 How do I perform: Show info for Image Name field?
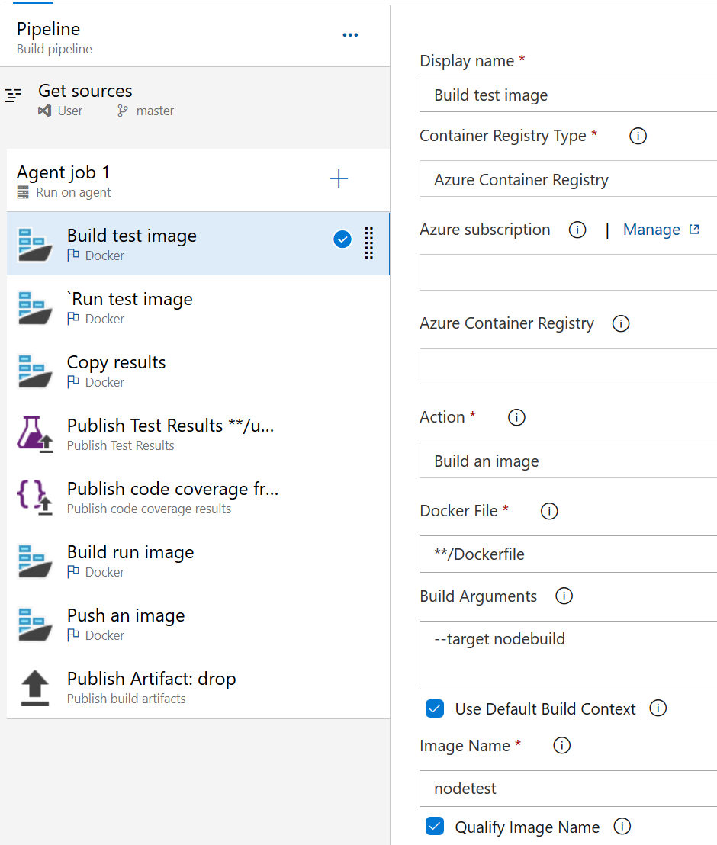point(561,746)
